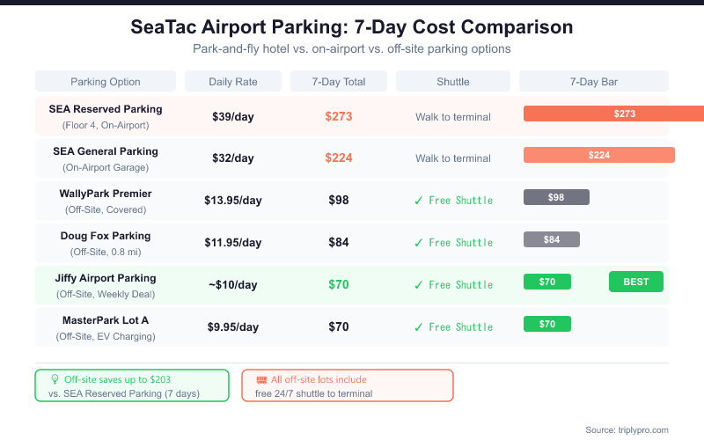Screen dimensions: 704x440
Task: Click the green $70 total for Jiffy Airport Parking
Action: pos(339,285)
